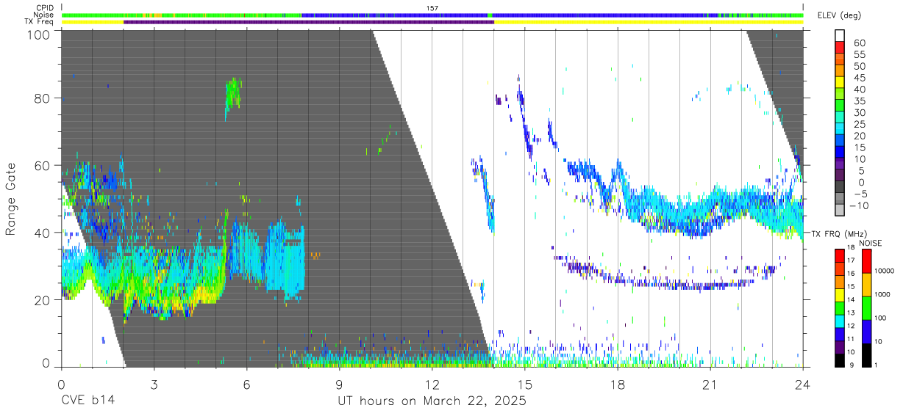Click the 24 tick on the time axis
Image resolution: width=903 pixels, height=416 pixels.
802,384
